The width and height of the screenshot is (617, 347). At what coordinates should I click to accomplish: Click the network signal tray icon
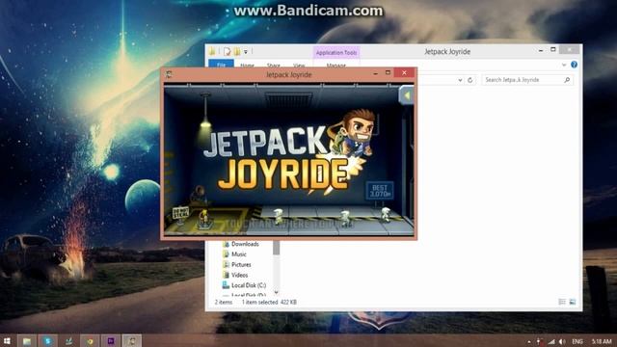(x=551, y=341)
